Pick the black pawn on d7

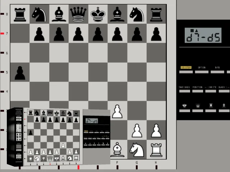pyautogui.click(x=78, y=34)
